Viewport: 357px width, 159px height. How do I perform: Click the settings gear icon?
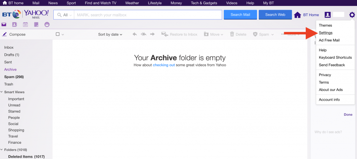[x=352, y=15]
